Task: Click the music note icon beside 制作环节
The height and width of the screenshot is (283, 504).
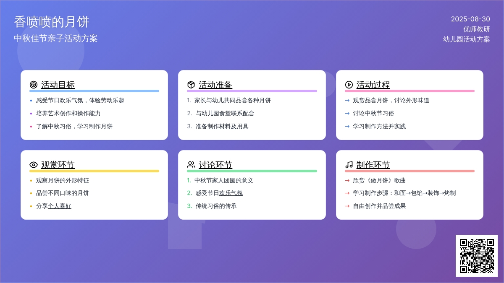Action: [349, 165]
